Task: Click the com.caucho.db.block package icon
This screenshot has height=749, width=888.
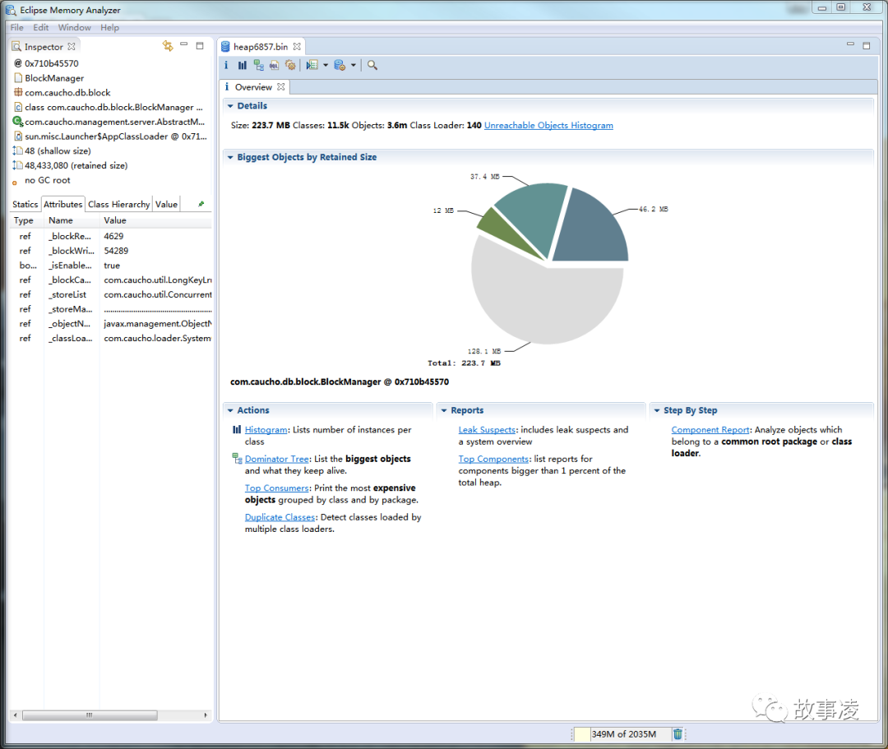Action: [18, 92]
